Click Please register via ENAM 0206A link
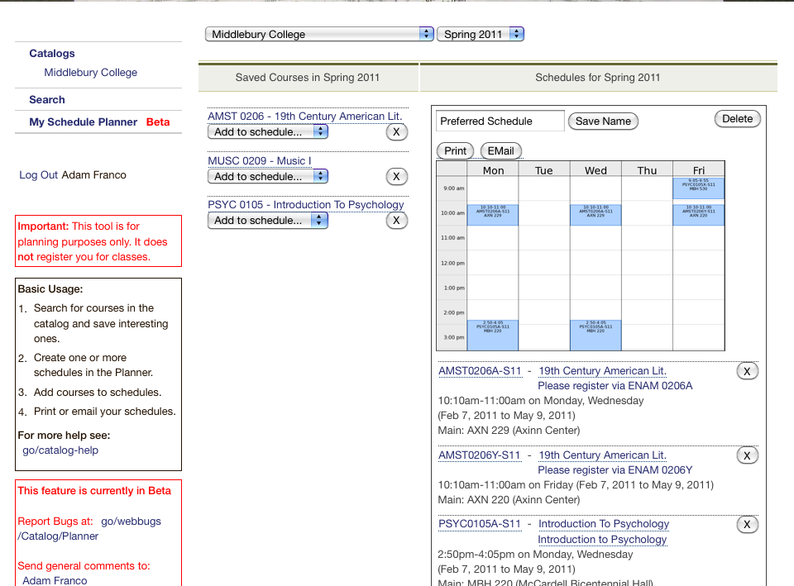This screenshot has width=794, height=586. [x=615, y=386]
